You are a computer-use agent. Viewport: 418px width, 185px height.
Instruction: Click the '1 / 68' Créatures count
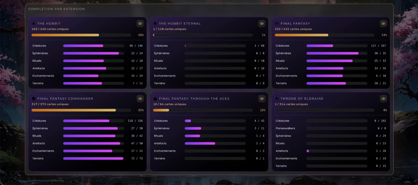click(x=259, y=46)
